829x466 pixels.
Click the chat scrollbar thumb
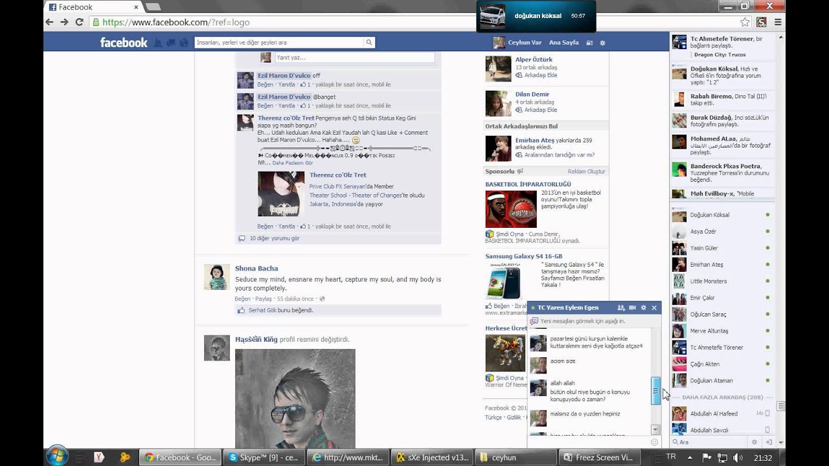click(x=655, y=390)
